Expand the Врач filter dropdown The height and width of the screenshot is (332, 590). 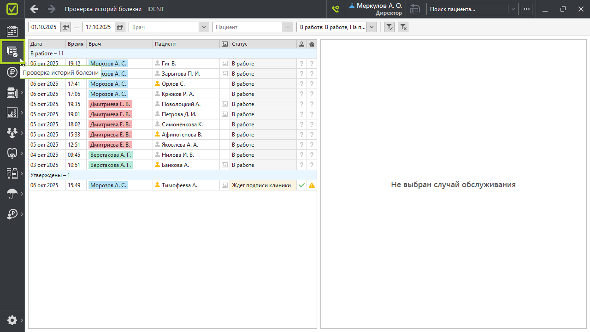(204, 27)
